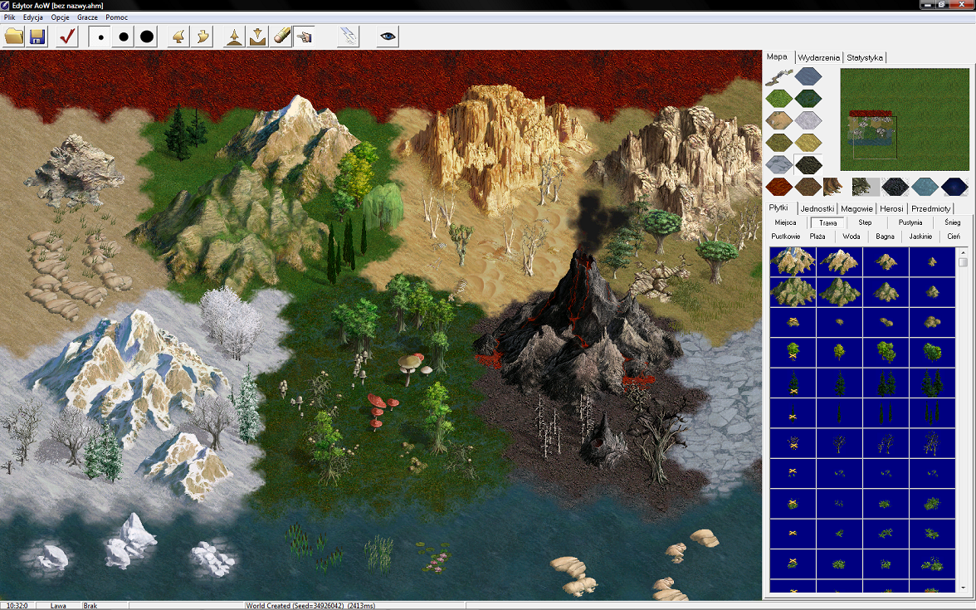Image resolution: width=976 pixels, height=610 pixels.
Task: Choose the Jaskinie tile category
Action: (920, 237)
